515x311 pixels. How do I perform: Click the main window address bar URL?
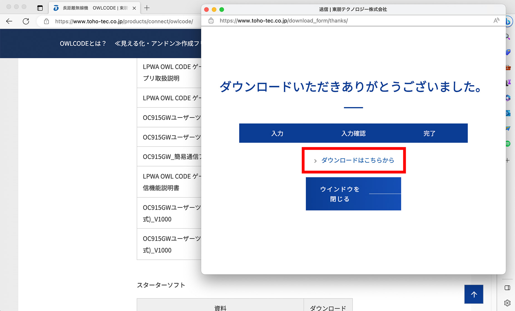click(x=124, y=21)
